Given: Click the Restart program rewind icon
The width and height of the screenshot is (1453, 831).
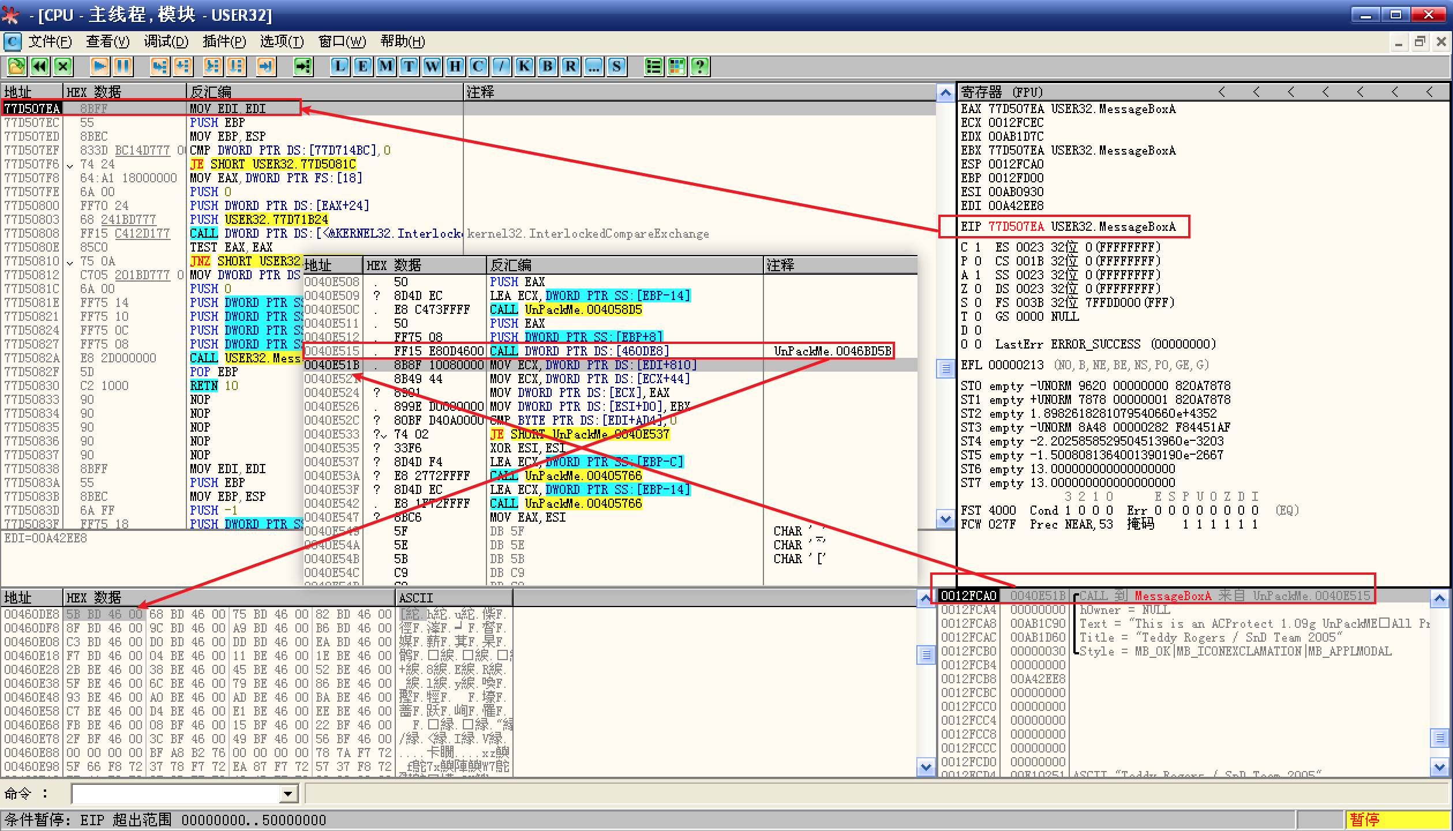Looking at the screenshot, I should 39,66.
